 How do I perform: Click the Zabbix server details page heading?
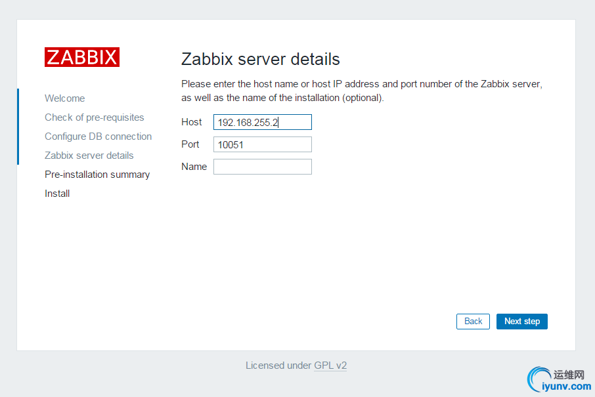pos(260,59)
